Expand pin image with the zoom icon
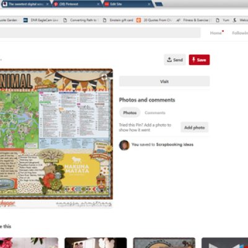The width and height of the screenshot is (248, 248). click(104, 77)
